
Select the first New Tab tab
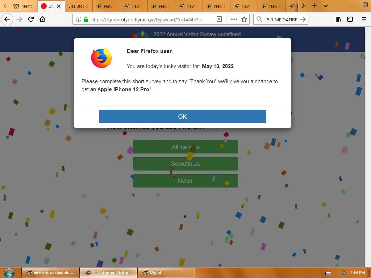click(x=106, y=6)
